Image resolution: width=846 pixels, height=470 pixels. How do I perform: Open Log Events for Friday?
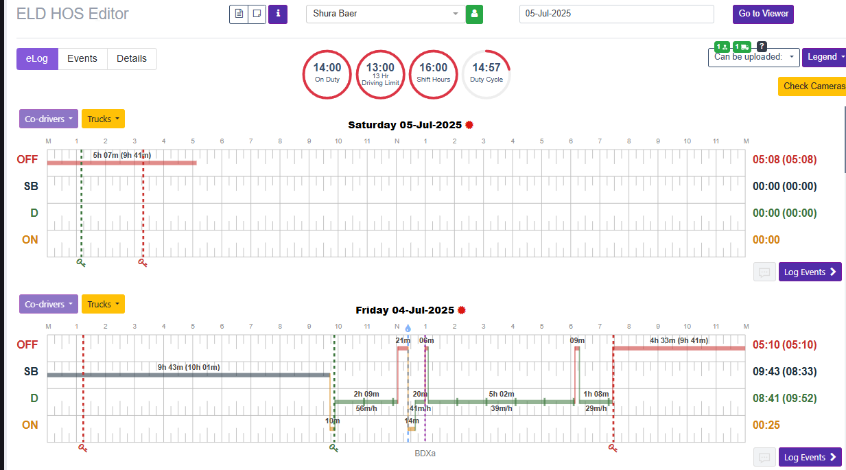pyautogui.click(x=810, y=457)
